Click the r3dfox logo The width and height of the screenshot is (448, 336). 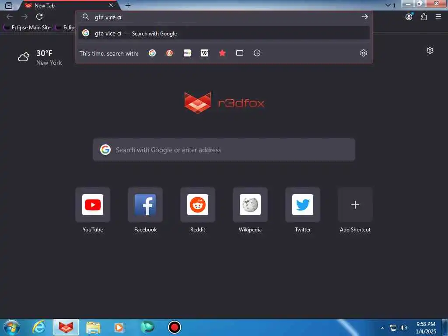tap(224, 103)
